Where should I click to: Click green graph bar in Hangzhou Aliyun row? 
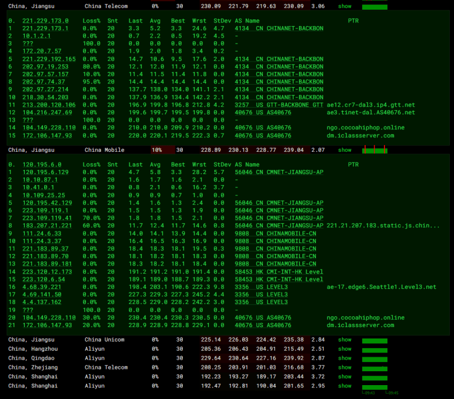[x=374, y=349]
